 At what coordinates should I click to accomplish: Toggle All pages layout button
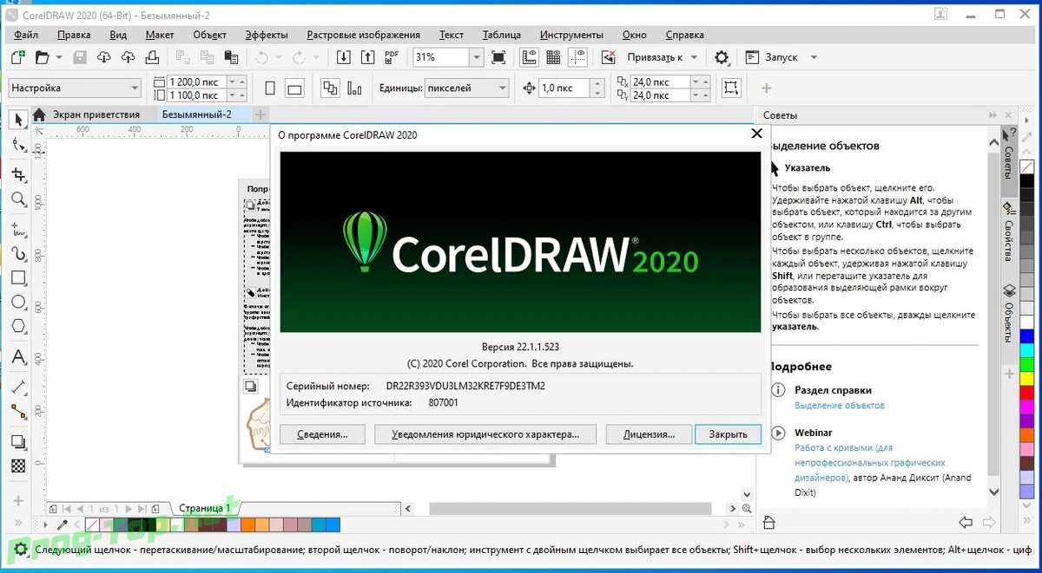point(330,88)
